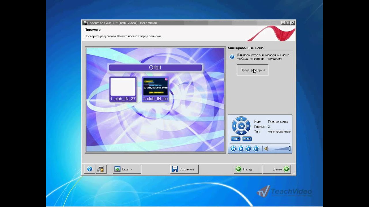Maximize the Nero Vision window
Screen dimensions: 369x207
click(x=288, y=23)
